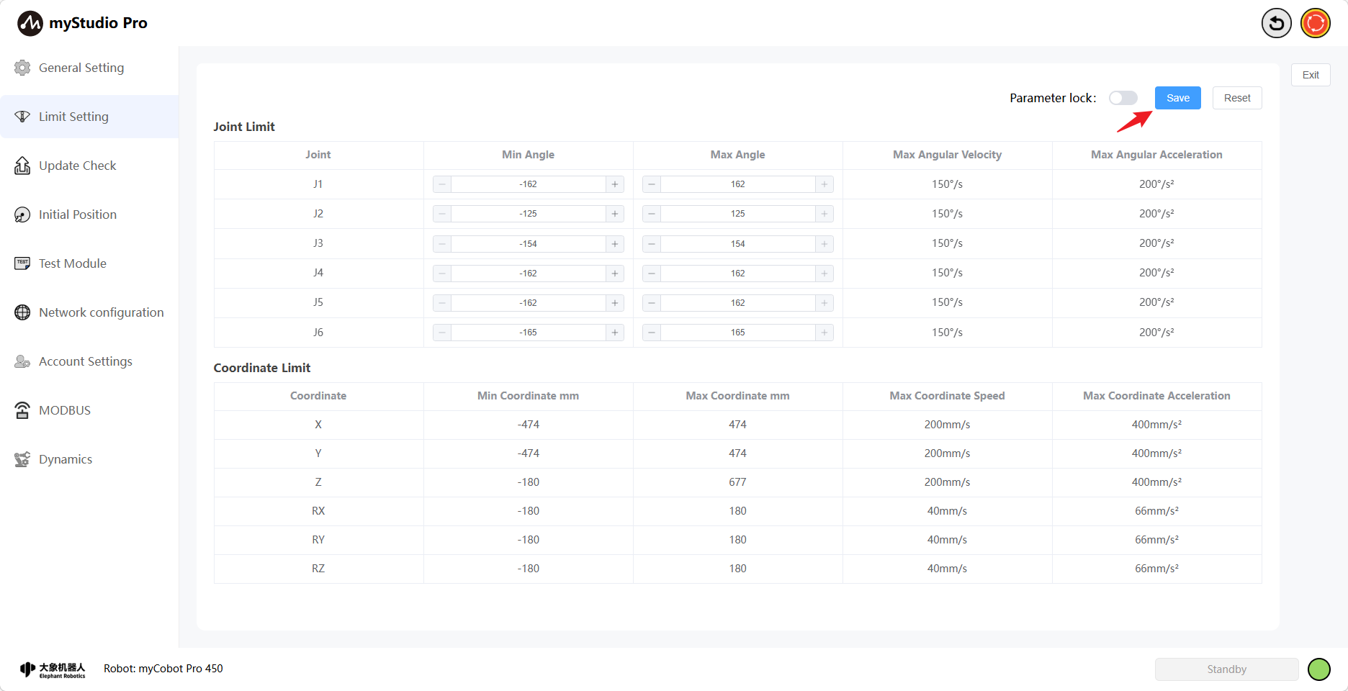Click the Initial Position icon
This screenshot has height=691, width=1348.
pyautogui.click(x=22, y=214)
